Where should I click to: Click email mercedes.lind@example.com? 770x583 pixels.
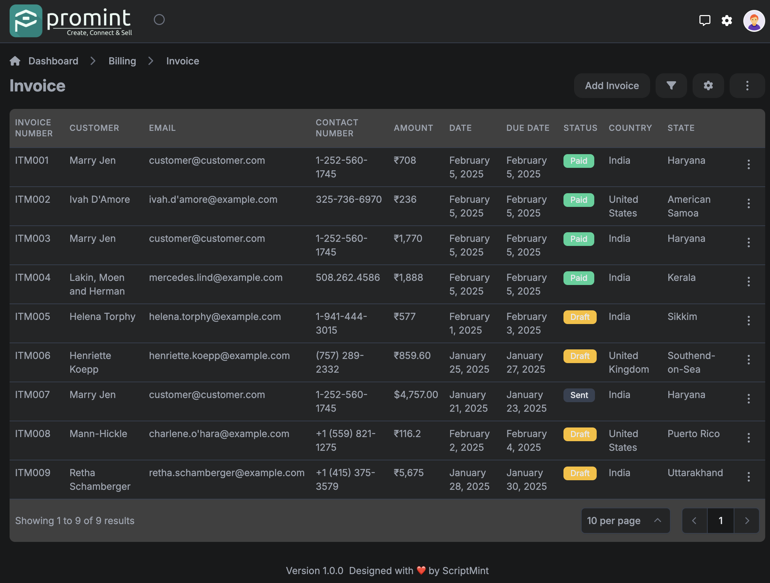tap(216, 277)
